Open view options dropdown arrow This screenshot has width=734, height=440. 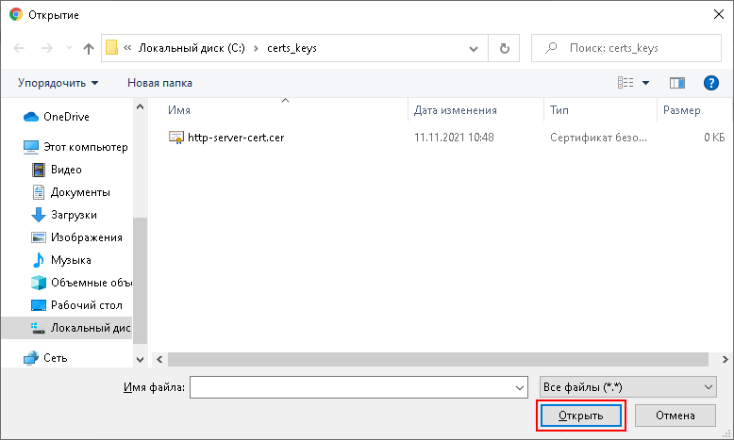pos(645,83)
